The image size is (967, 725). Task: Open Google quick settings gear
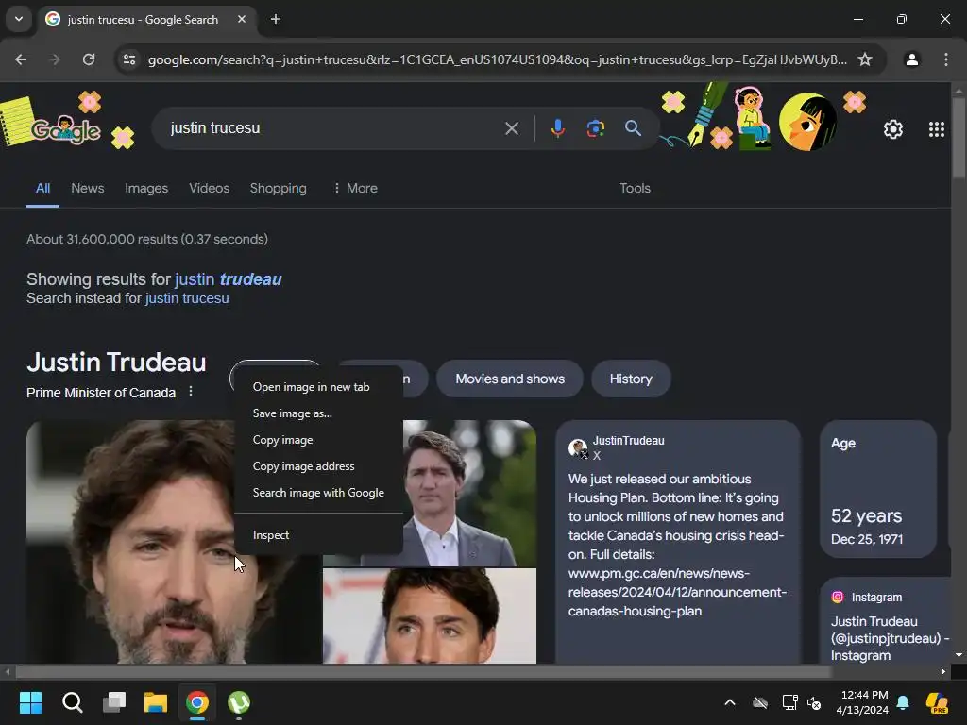coord(893,128)
